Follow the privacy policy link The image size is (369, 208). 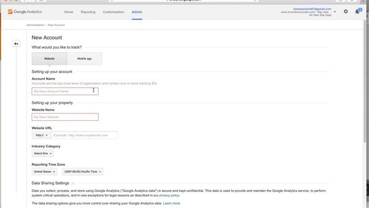(x=169, y=195)
